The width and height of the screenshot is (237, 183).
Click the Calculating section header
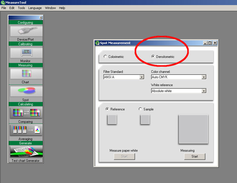click(26, 104)
